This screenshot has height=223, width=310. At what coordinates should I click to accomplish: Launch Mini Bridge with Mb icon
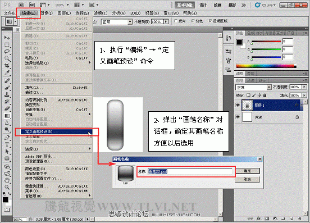point(31,4)
